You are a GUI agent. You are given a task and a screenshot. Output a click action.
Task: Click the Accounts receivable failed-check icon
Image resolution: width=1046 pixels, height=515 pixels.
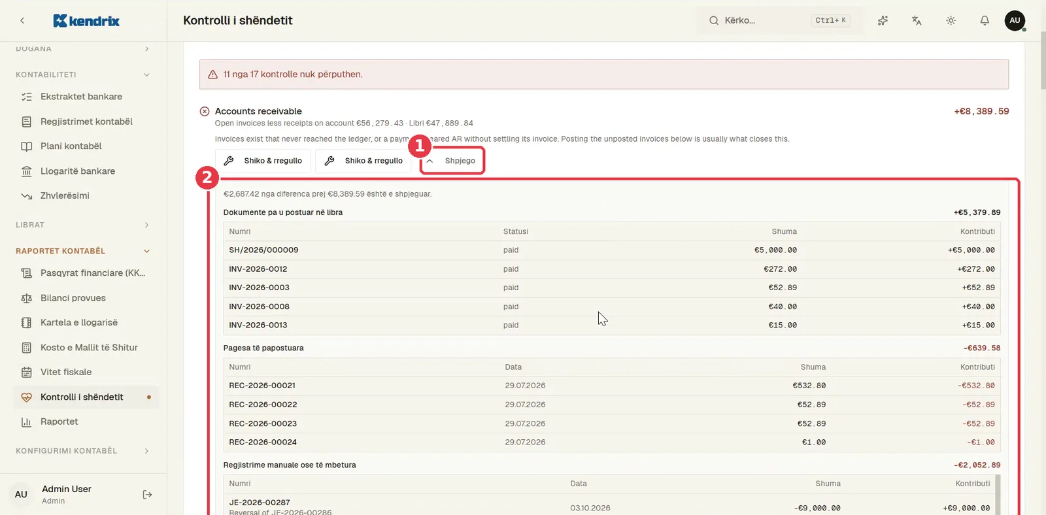[x=205, y=111]
